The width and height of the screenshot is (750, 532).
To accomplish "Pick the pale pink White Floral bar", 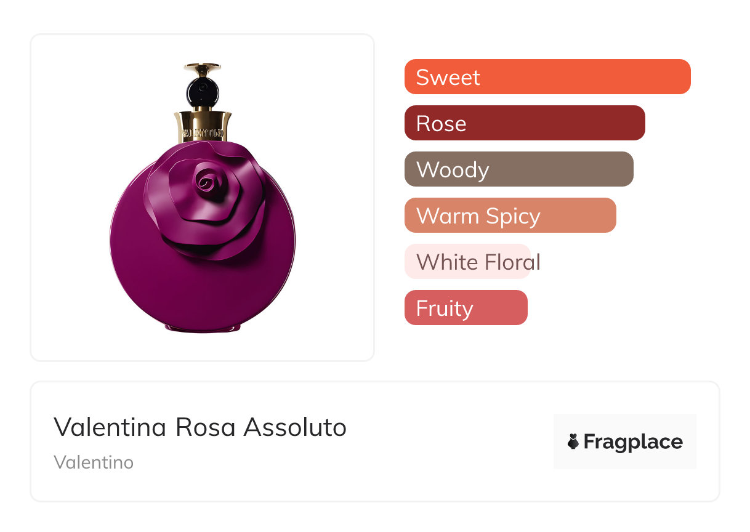I will tap(467, 262).
